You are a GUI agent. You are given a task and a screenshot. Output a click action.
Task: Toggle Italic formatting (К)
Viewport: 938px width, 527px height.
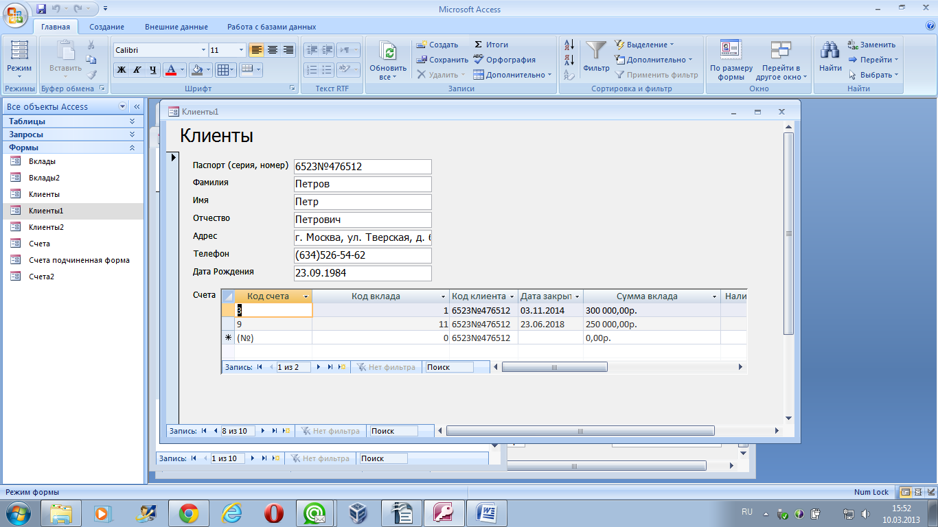pyautogui.click(x=137, y=69)
